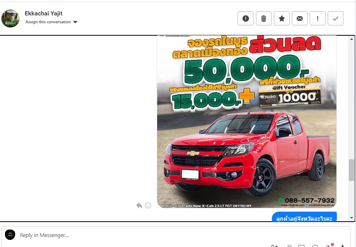Click the blue sent message bubble

[x=304, y=217]
